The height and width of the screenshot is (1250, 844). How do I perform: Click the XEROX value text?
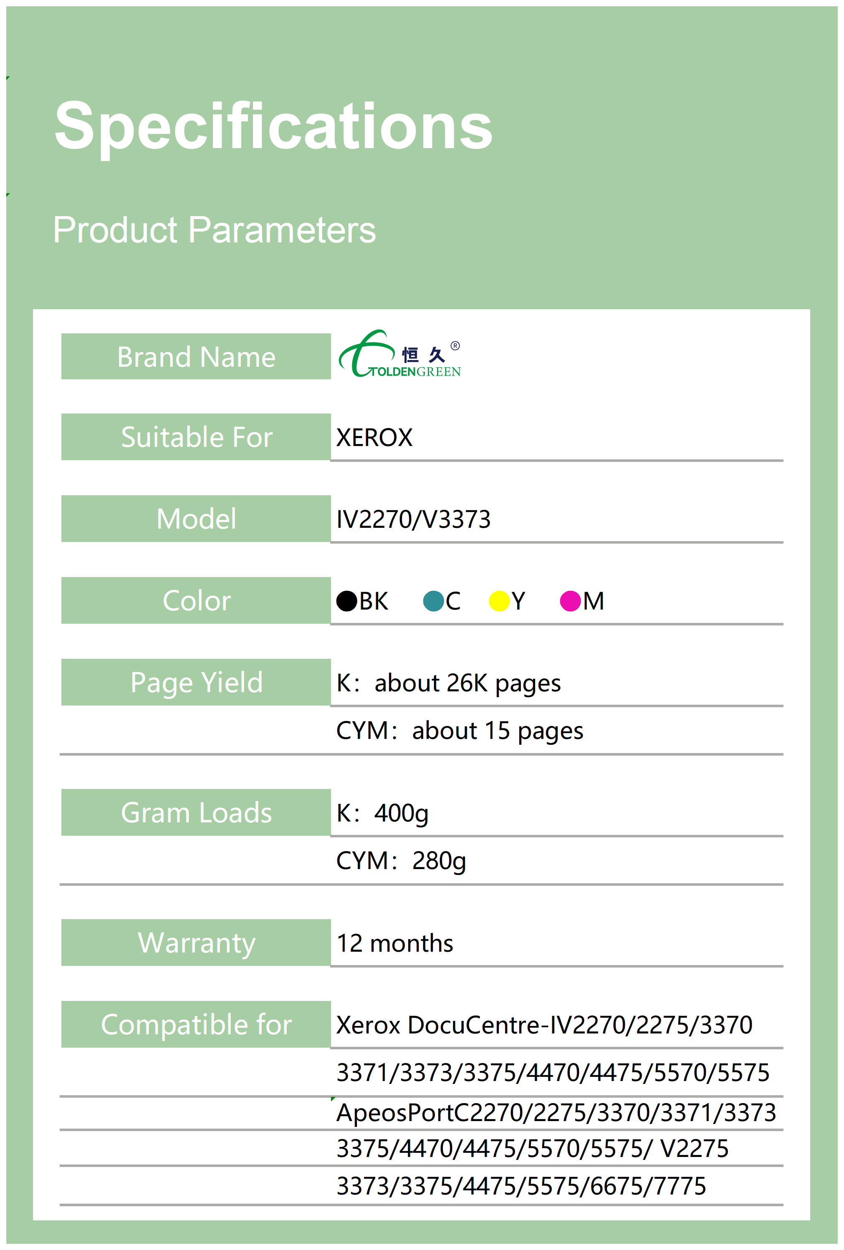click(374, 437)
